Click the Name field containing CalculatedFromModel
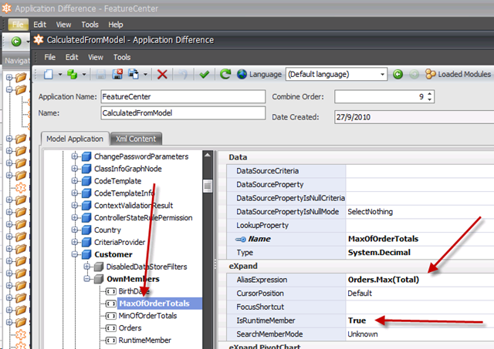 (183, 113)
